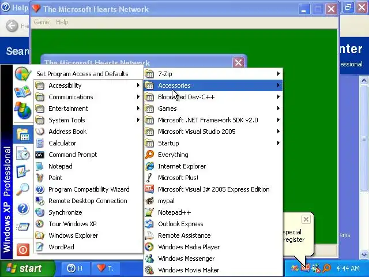Close the notification balloon
The image size is (369, 277).
(306, 219)
